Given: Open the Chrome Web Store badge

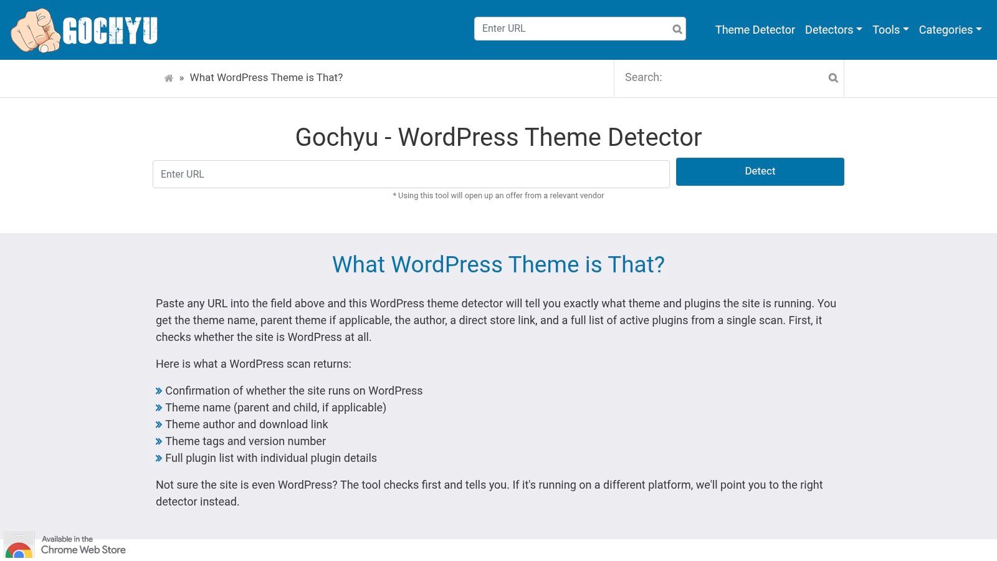Looking at the screenshot, I should coord(65,545).
